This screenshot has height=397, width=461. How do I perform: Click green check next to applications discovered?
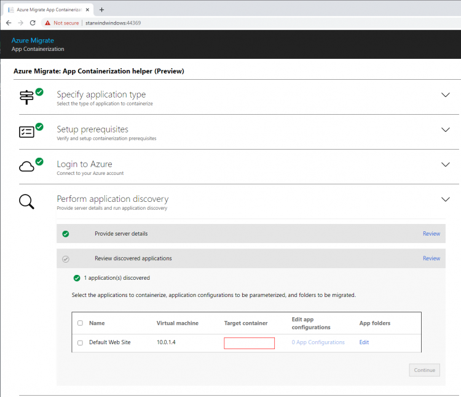77,278
